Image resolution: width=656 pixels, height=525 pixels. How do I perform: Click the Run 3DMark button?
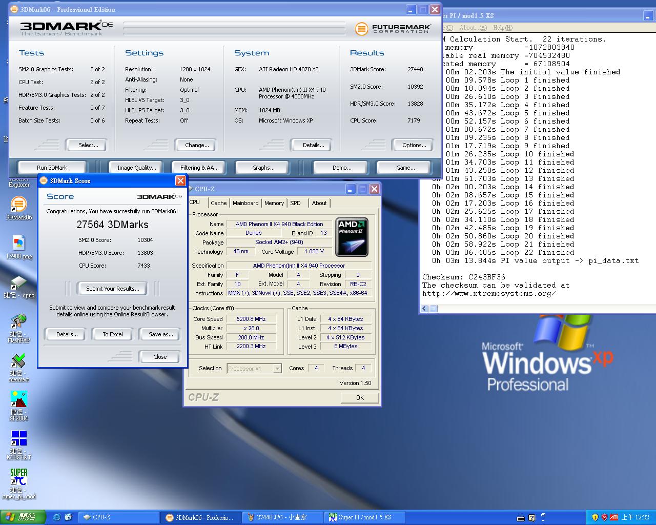tap(52, 168)
